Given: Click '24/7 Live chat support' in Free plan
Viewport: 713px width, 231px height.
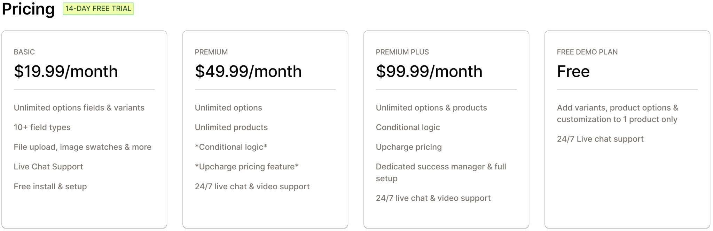Looking at the screenshot, I should pos(600,139).
